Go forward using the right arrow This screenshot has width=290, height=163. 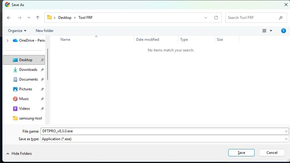click(20, 18)
